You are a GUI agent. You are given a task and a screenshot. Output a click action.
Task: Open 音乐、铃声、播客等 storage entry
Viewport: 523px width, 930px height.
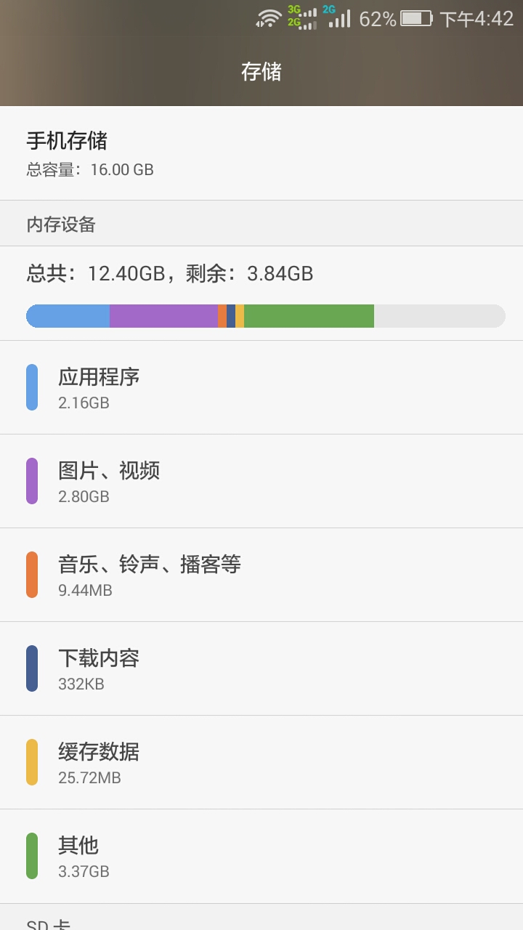click(x=261, y=575)
